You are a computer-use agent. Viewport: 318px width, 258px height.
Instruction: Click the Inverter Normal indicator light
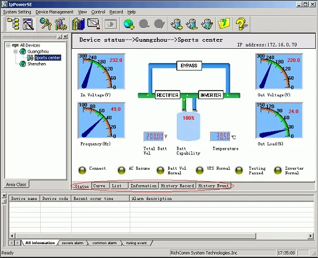click(x=278, y=170)
